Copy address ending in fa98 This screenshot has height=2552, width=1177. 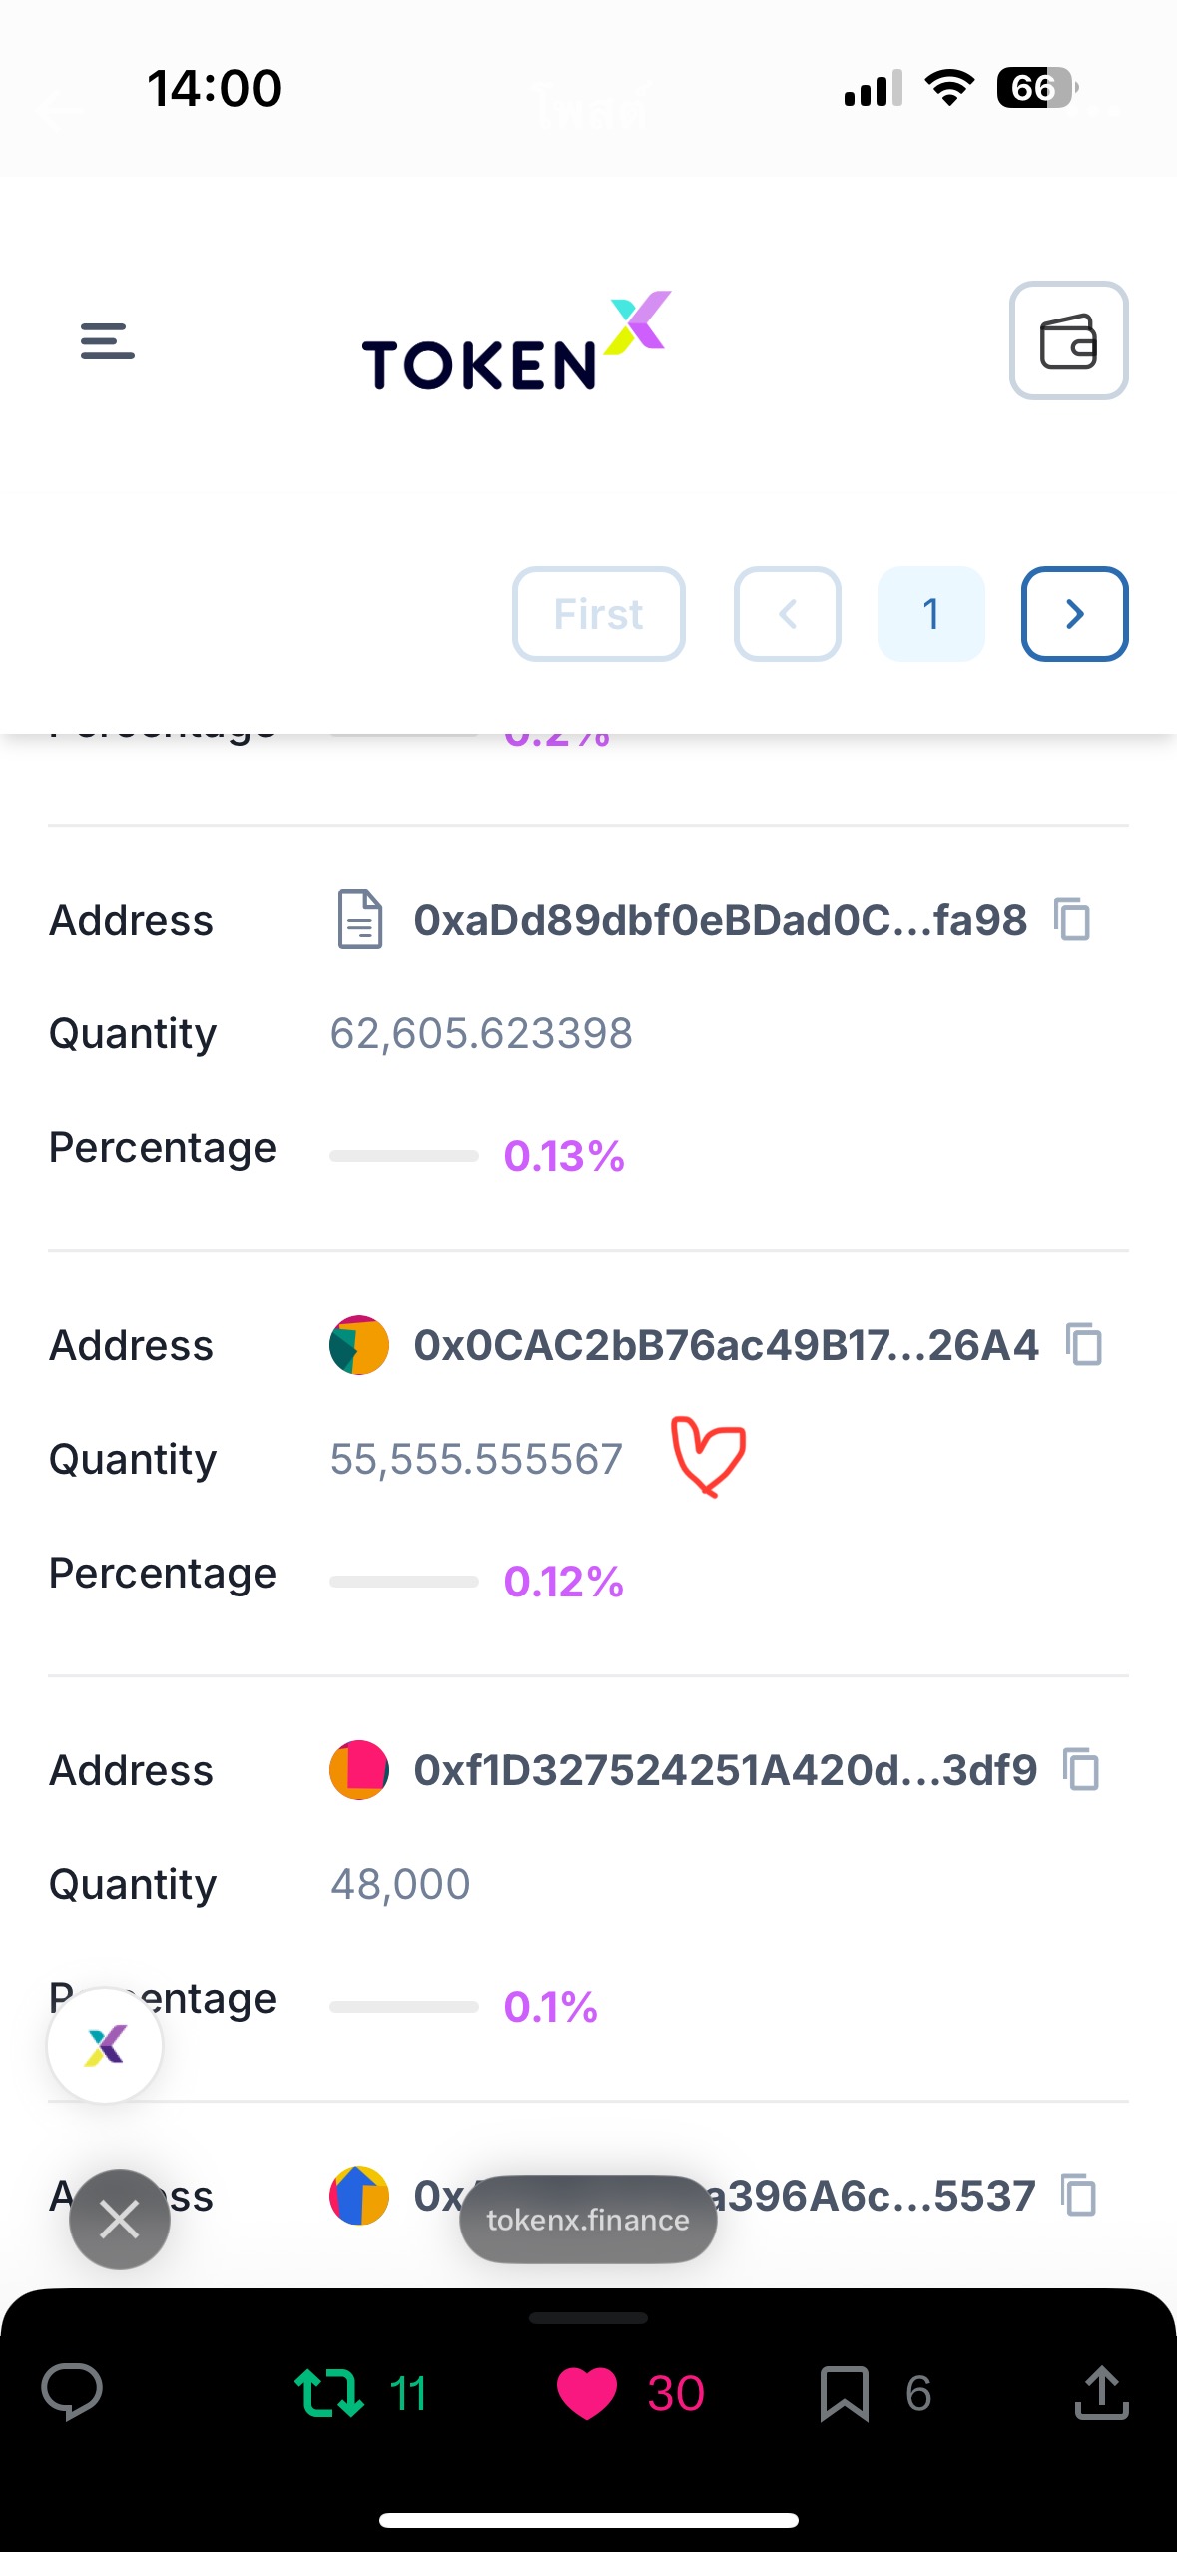point(1073,919)
